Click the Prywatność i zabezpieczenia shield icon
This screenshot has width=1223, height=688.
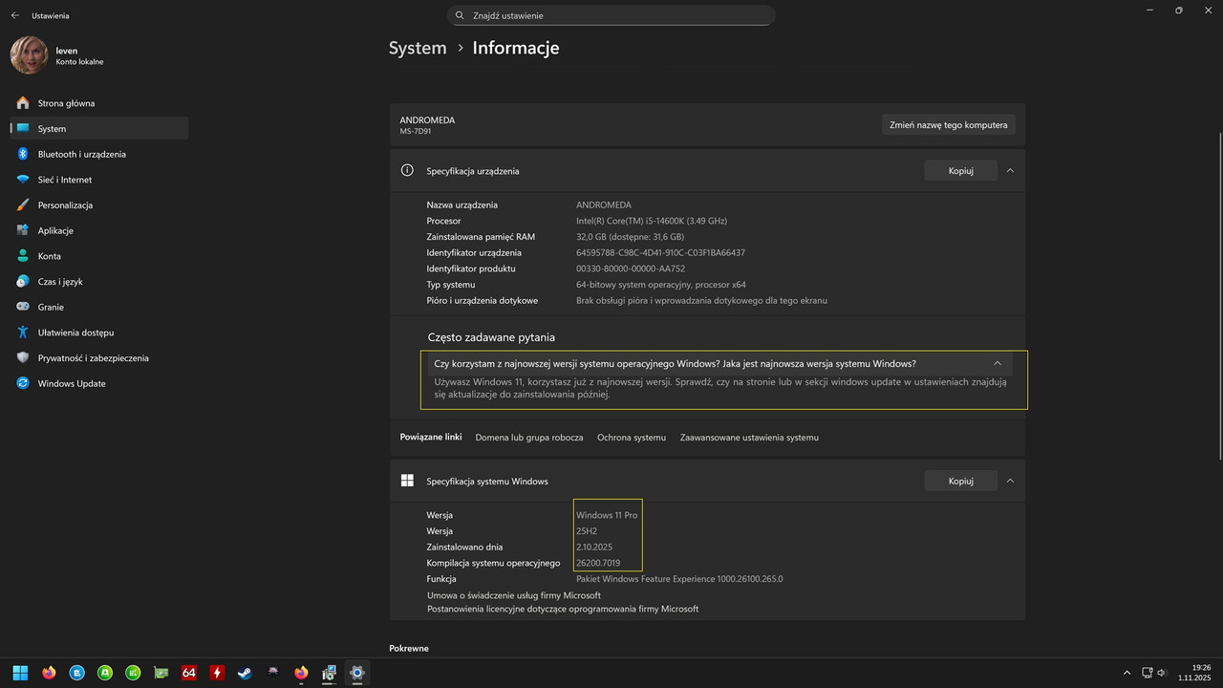pos(23,357)
